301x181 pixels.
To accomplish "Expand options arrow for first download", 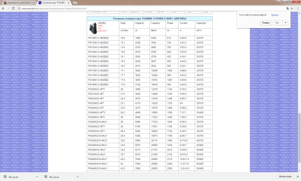I will [x=37, y=177].
